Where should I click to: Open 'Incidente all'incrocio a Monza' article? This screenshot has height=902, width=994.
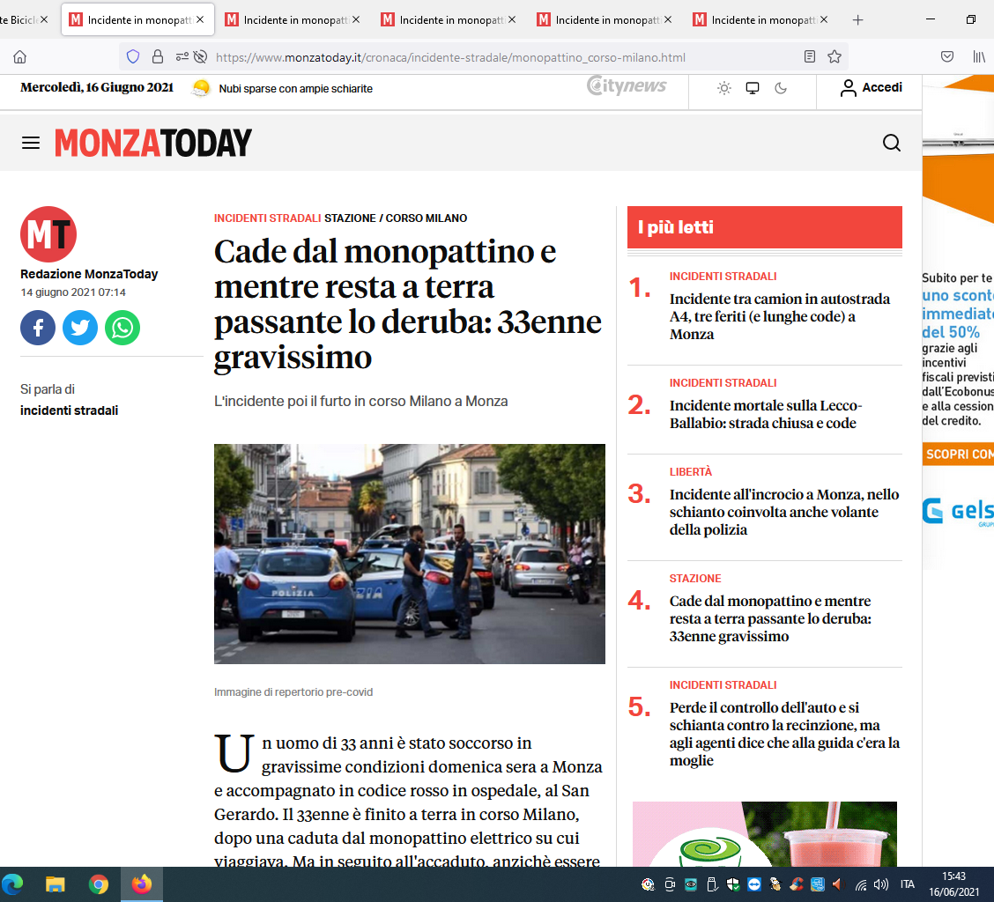(784, 512)
